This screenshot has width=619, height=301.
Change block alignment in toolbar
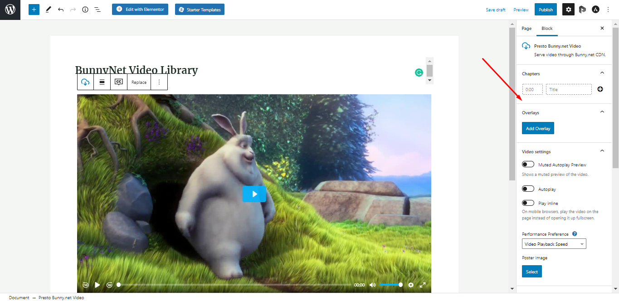pyautogui.click(x=102, y=82)
